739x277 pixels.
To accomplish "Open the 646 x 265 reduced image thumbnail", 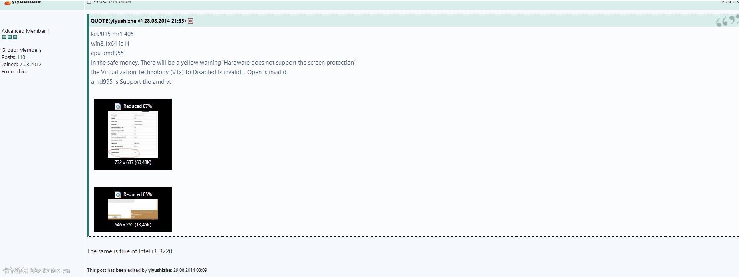I will [x=133, y=209].
